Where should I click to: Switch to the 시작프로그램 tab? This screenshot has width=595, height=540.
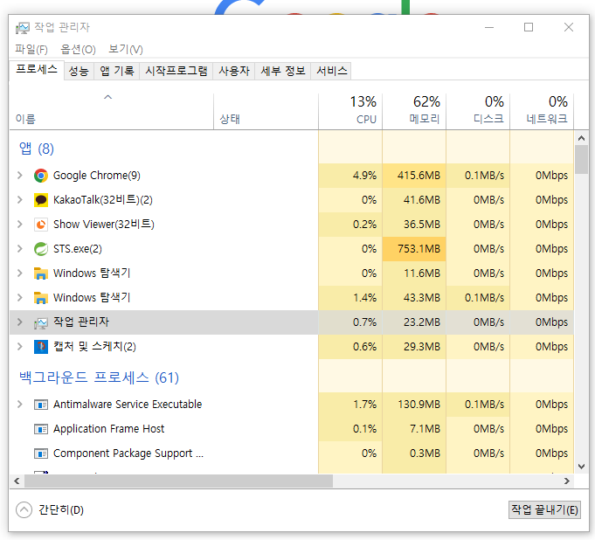(x=176, y=71)
